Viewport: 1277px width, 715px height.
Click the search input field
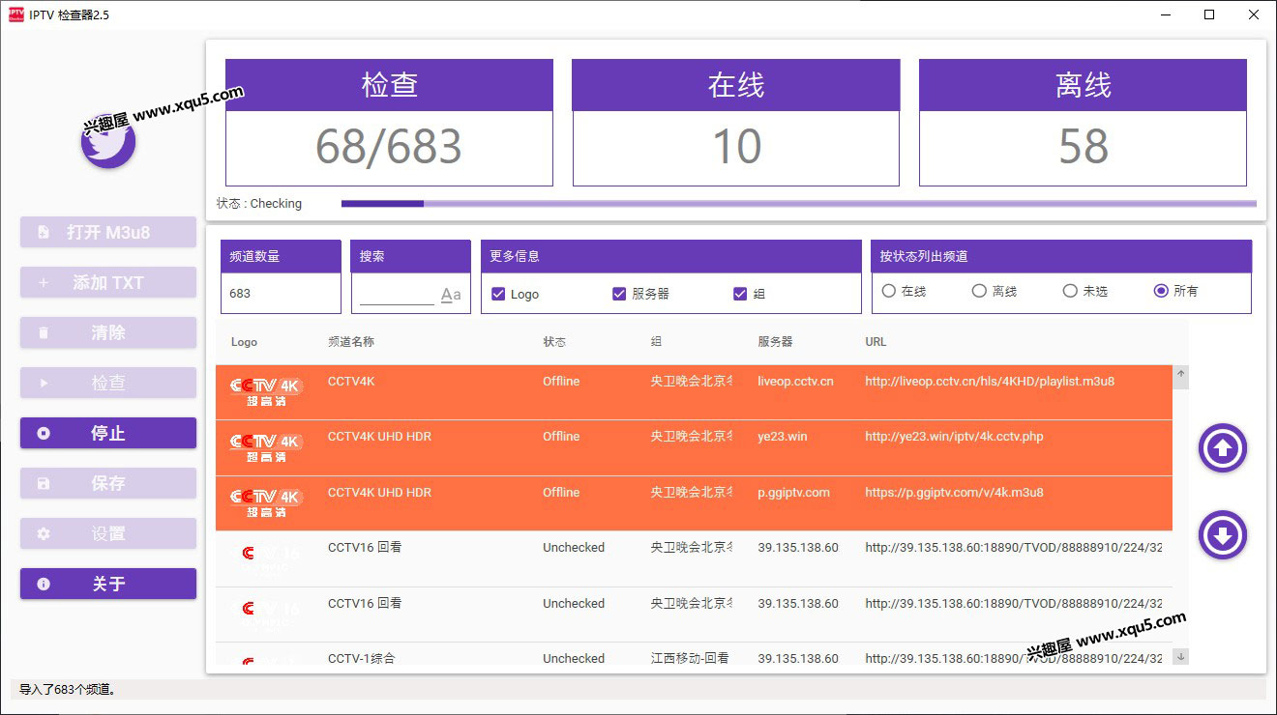click(397, 295)
